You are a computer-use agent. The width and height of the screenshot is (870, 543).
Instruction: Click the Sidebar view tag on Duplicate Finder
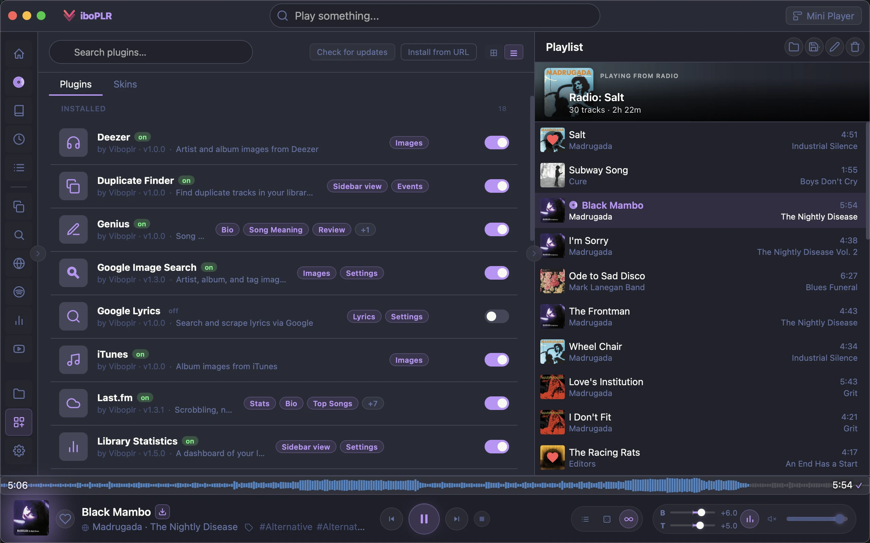point(357,186)
